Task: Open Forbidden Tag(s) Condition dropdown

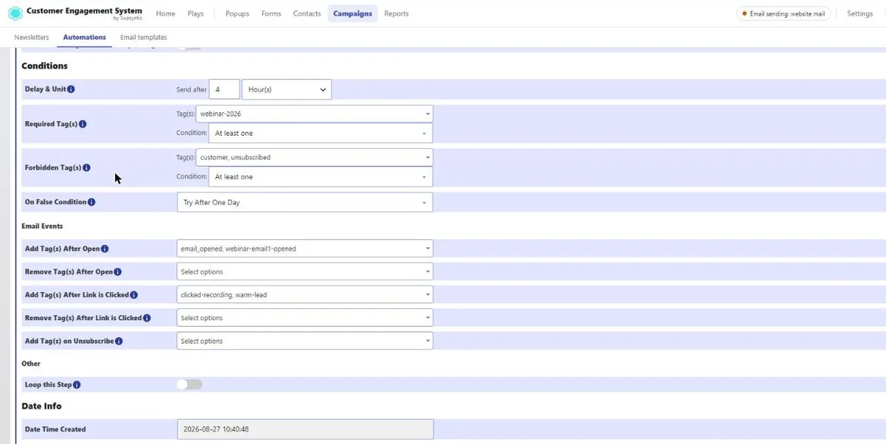Action: pyautogui.click(x=320, y=176)
